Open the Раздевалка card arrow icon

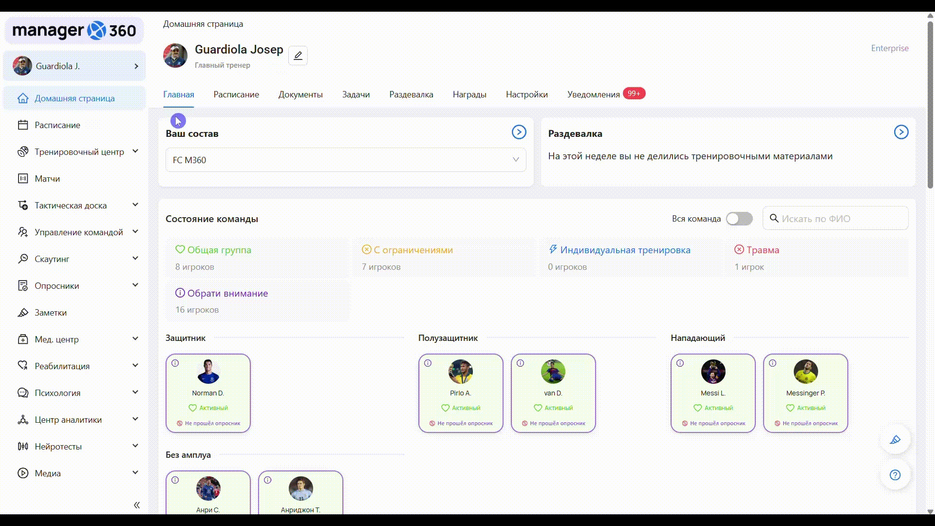click(x=900, y=132)
